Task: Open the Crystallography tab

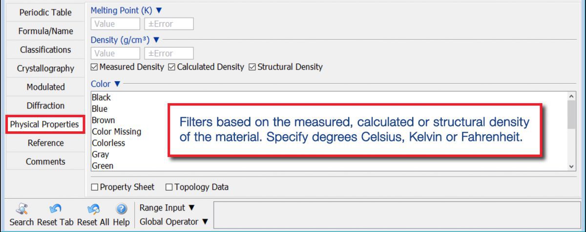Action: (x=45, y=69)
